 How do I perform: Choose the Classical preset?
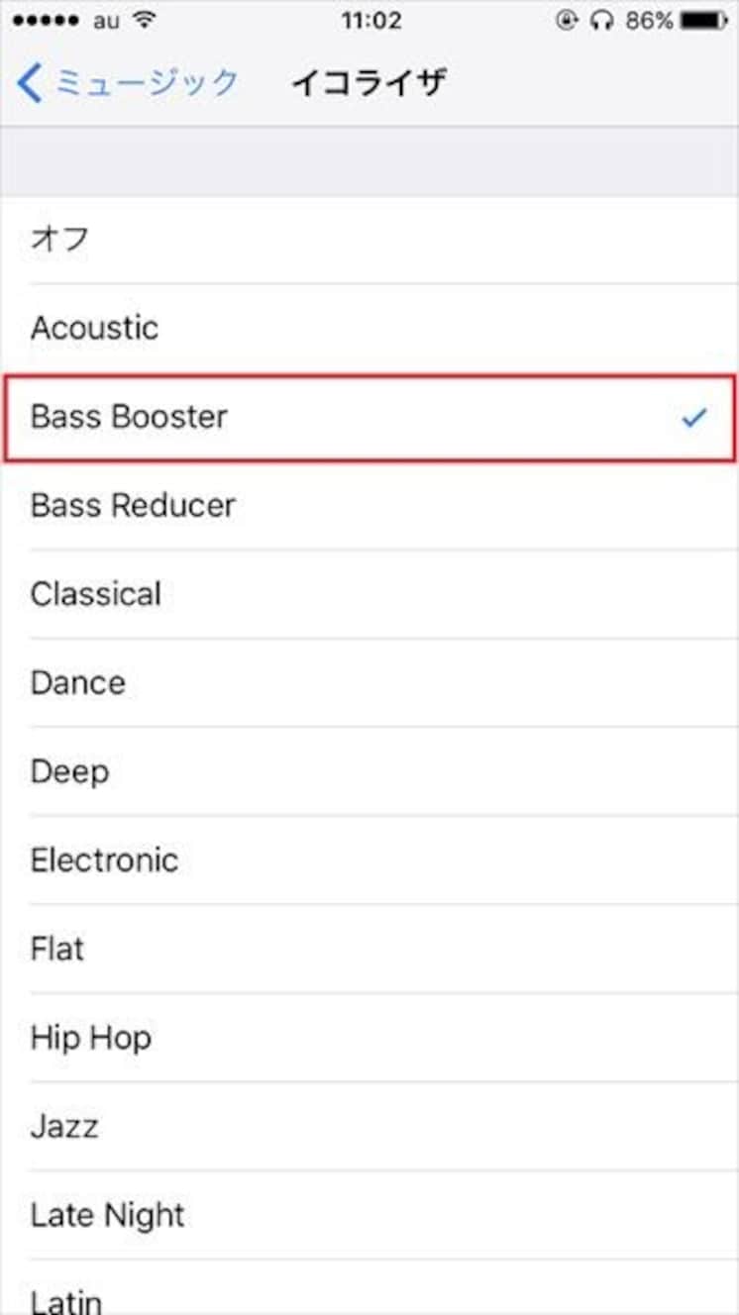(369, 594)
